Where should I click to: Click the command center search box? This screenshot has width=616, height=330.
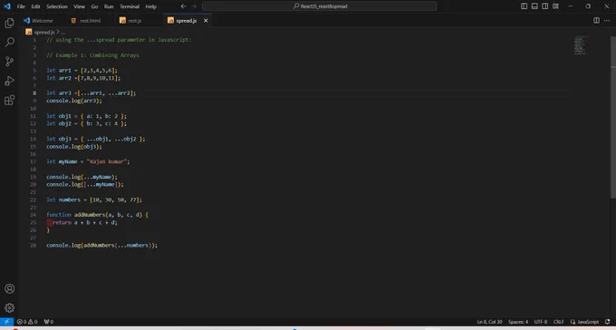320,6
